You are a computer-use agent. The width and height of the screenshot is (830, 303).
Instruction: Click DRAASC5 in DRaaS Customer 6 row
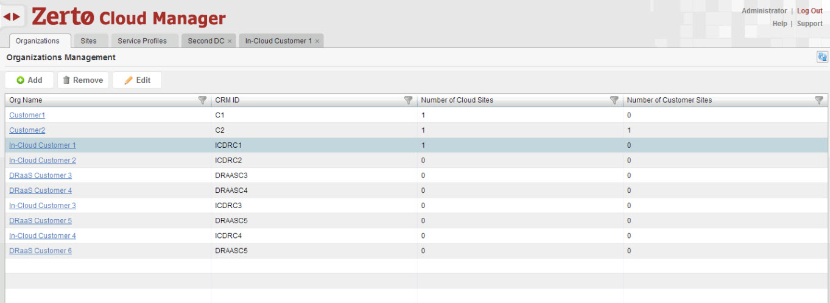click(x=231, y=251)
